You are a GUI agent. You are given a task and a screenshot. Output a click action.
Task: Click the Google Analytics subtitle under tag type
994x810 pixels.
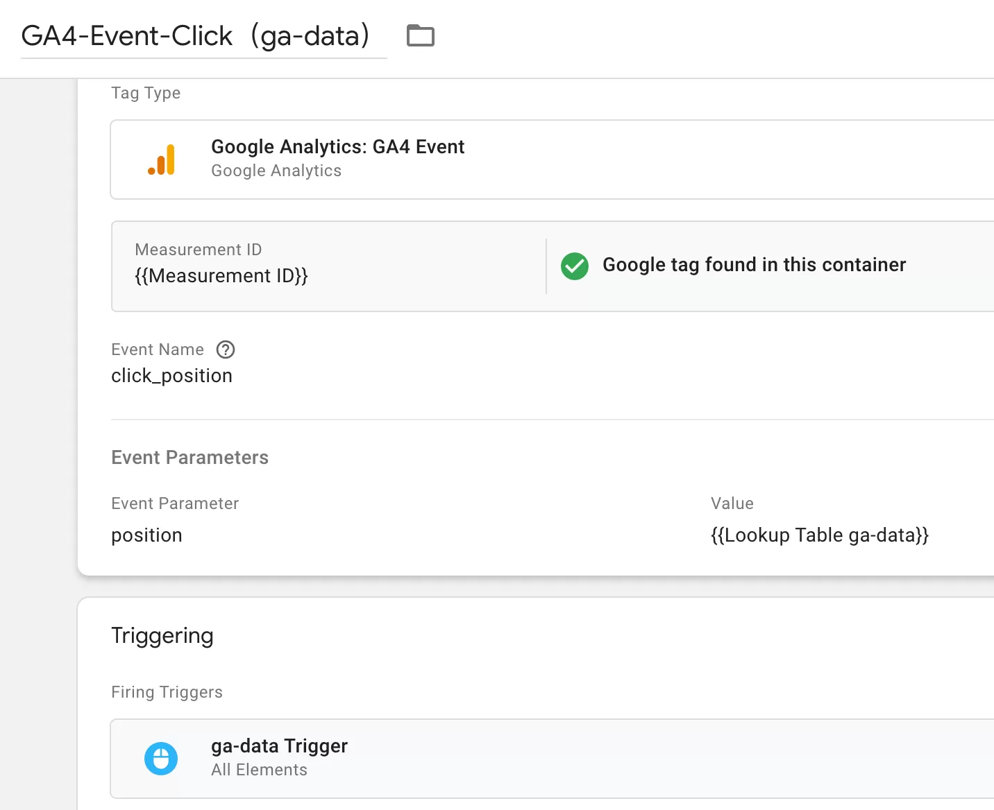coord(276,171)
